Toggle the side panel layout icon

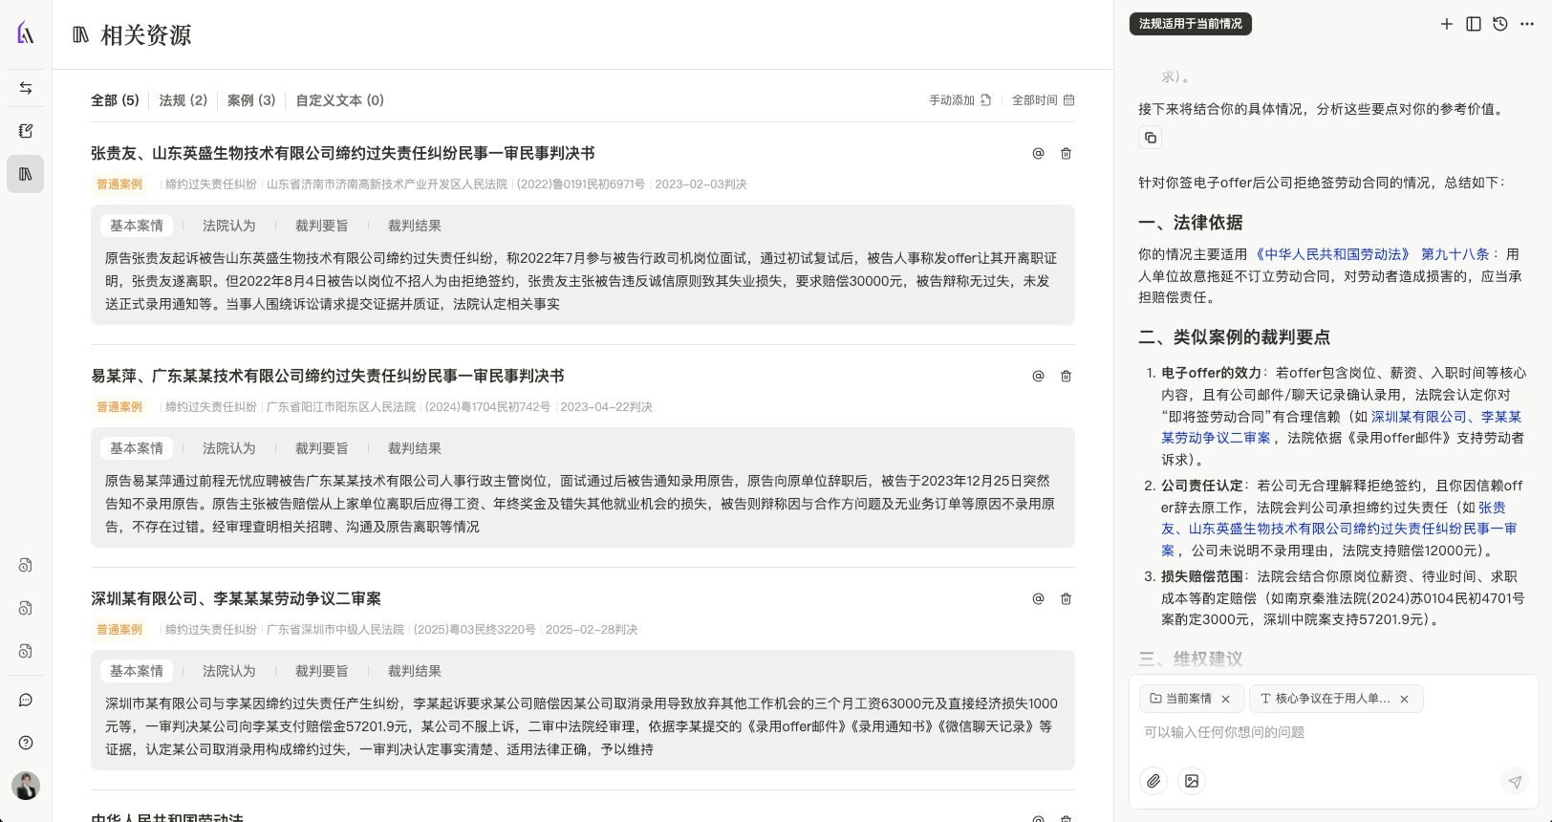[1474, 24]
